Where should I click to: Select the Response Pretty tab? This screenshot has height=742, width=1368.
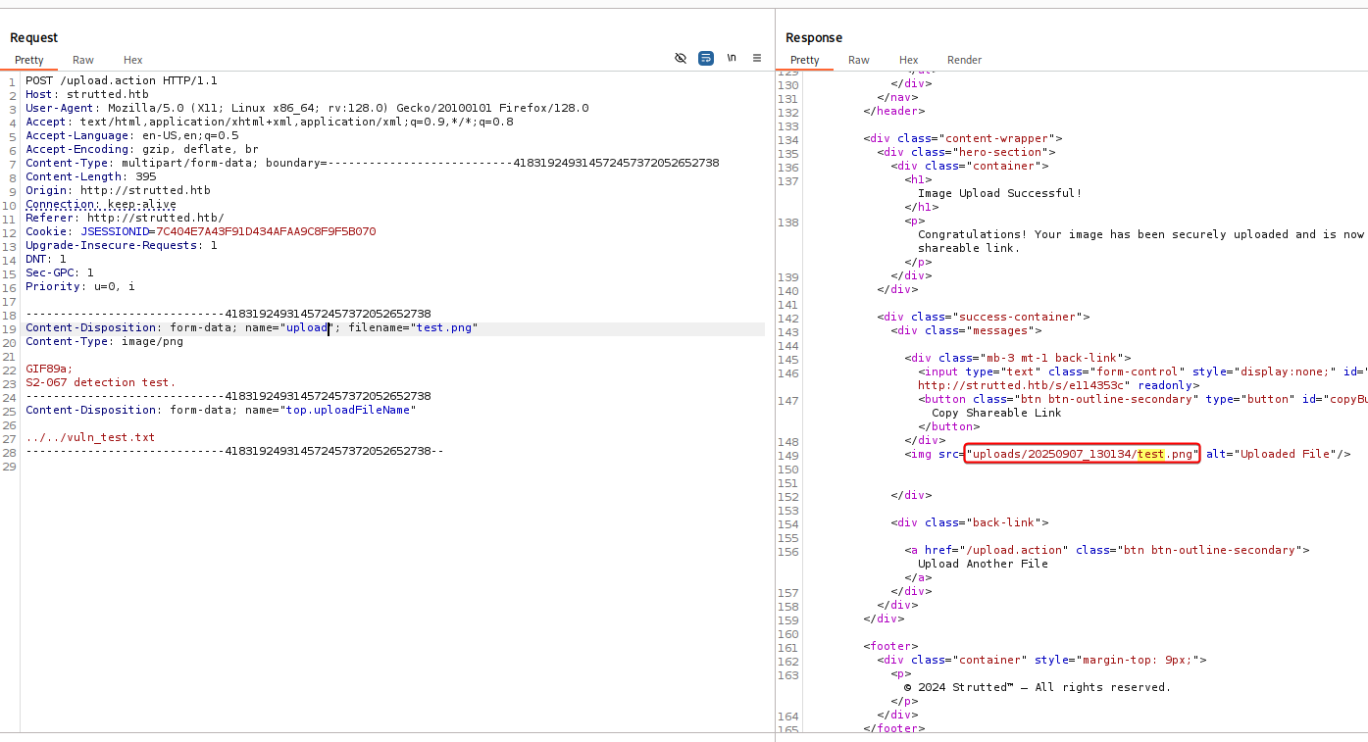pyautogui.click(x=805, y=60)
